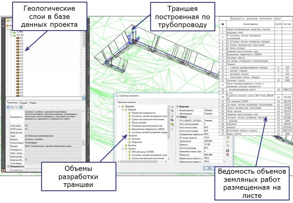Screen dimensions: 293x203
Task: Click the folder icon at top of project panel
Action: click(x=8, y=20)
